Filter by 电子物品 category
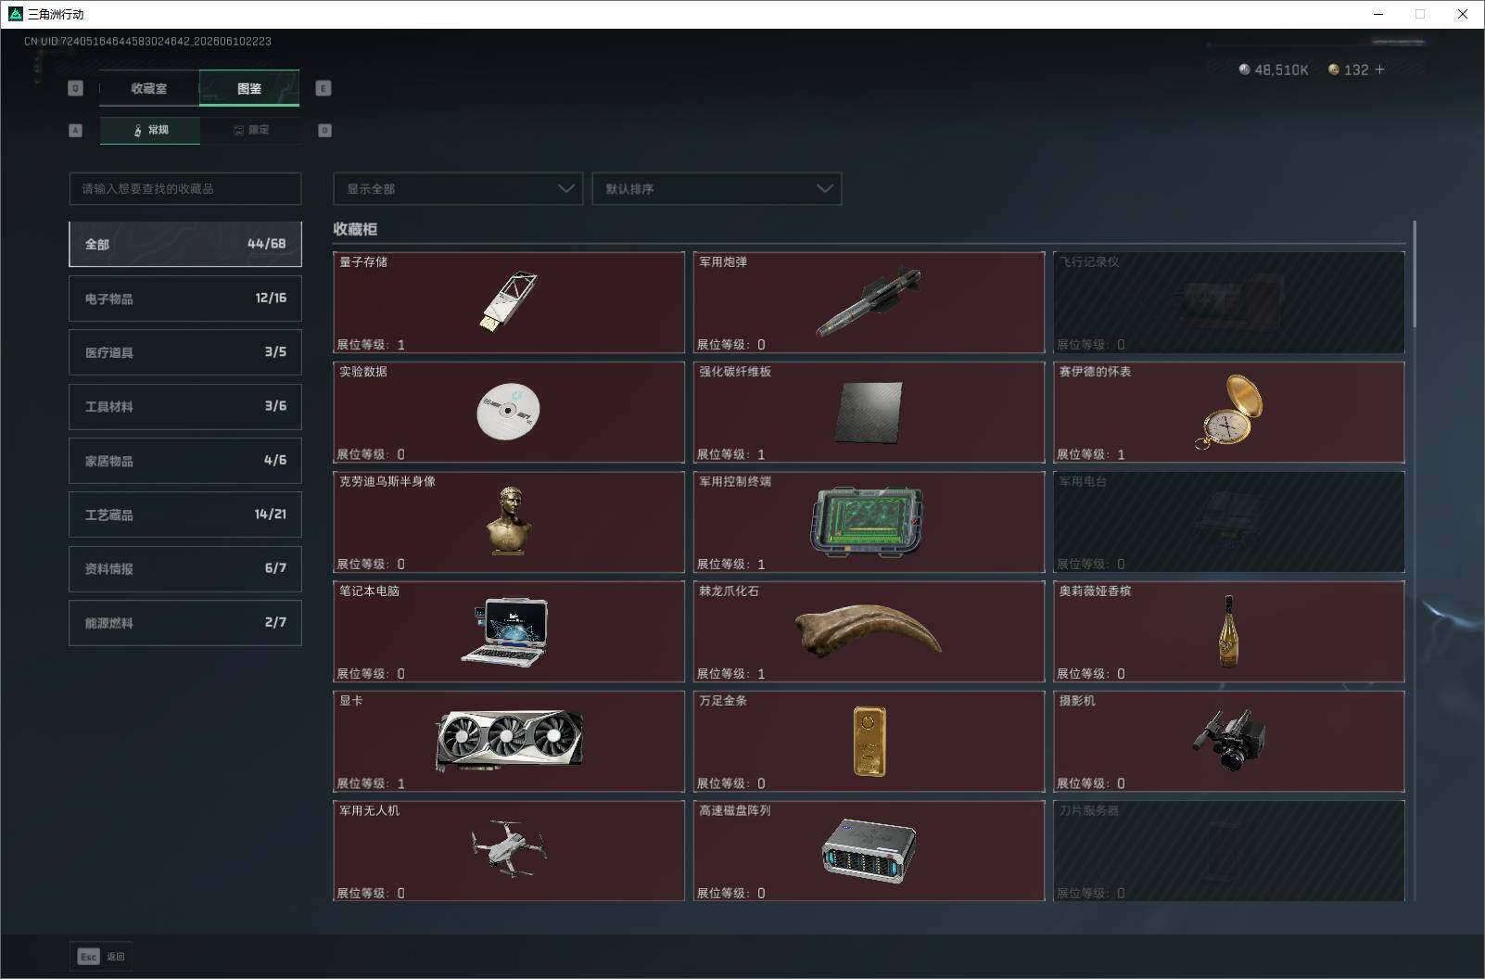 (x=185, y=299)
